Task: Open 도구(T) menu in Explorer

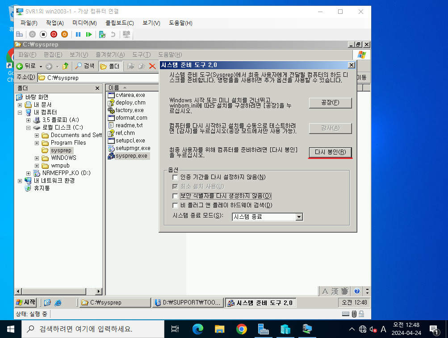Action: pos(142,54)
